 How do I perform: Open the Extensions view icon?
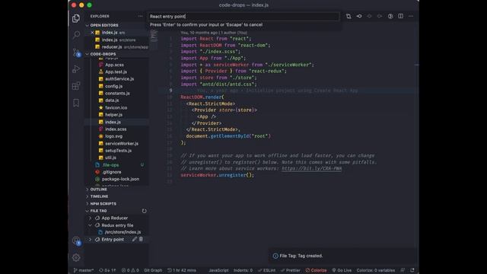coord(76,86)
